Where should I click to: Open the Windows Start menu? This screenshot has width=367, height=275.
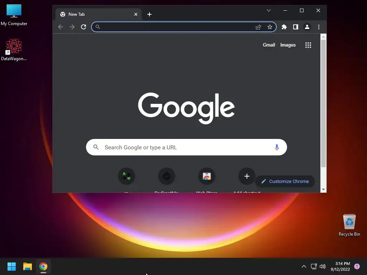tap(11, 266)
